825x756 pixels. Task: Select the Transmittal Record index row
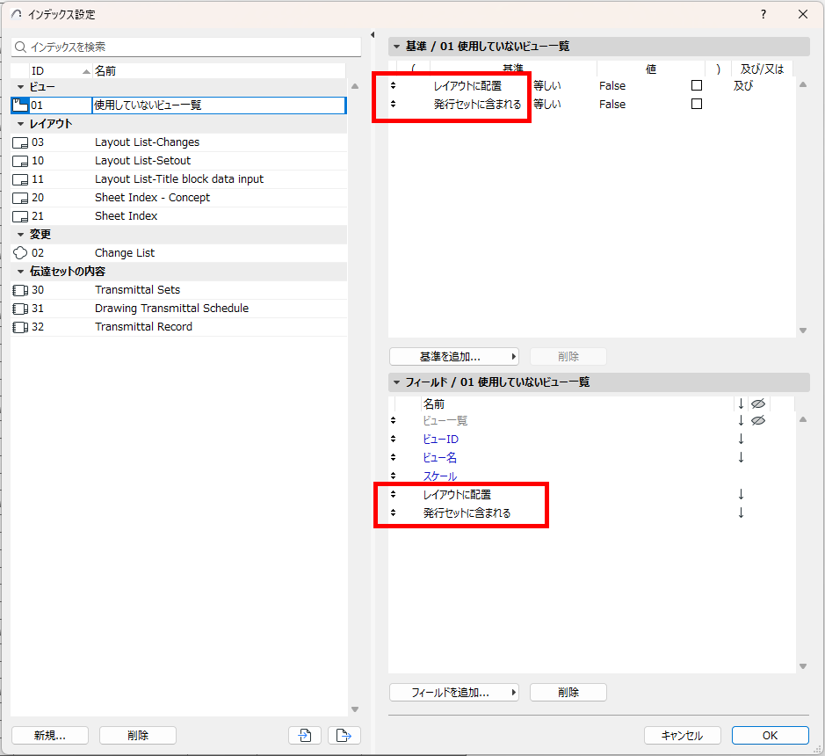pyautogui.click(x=179, y=327)
